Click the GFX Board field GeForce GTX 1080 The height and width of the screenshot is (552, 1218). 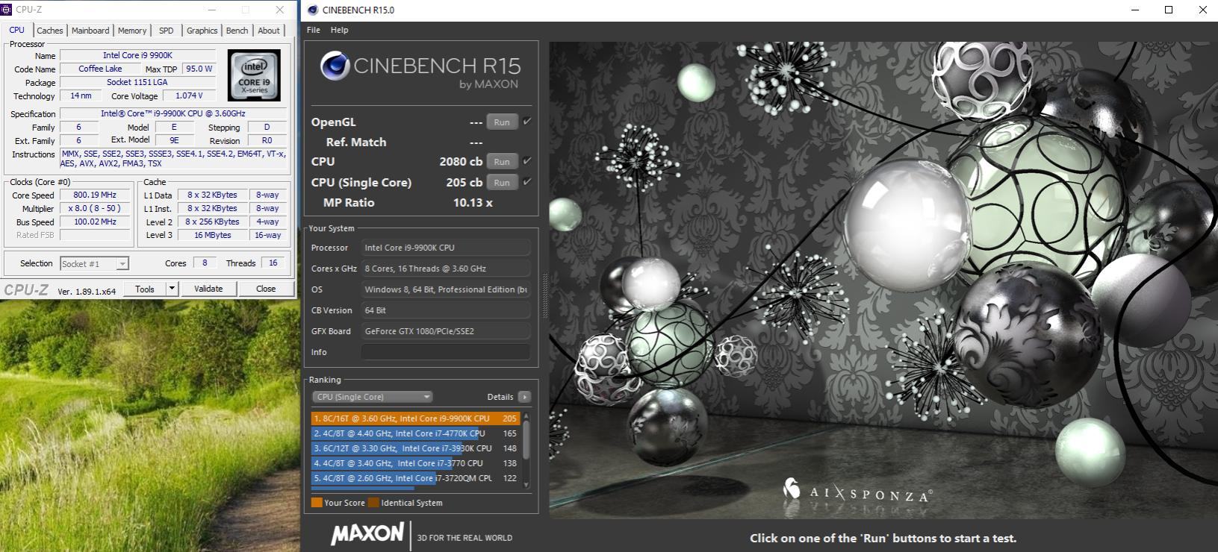[446, 331]
